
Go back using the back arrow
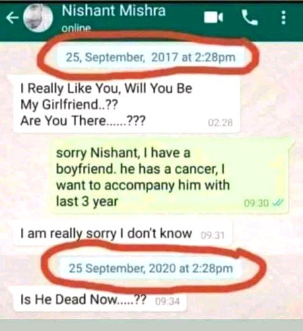coord(12,18)
